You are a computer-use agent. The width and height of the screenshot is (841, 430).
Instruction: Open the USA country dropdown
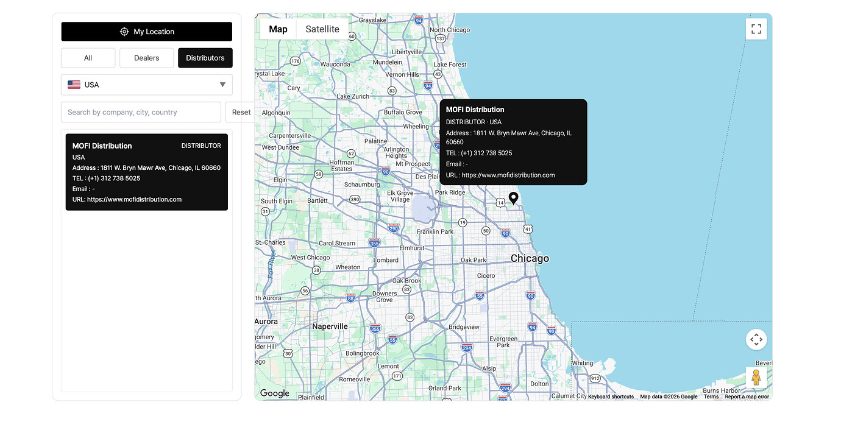coord(146,85)
